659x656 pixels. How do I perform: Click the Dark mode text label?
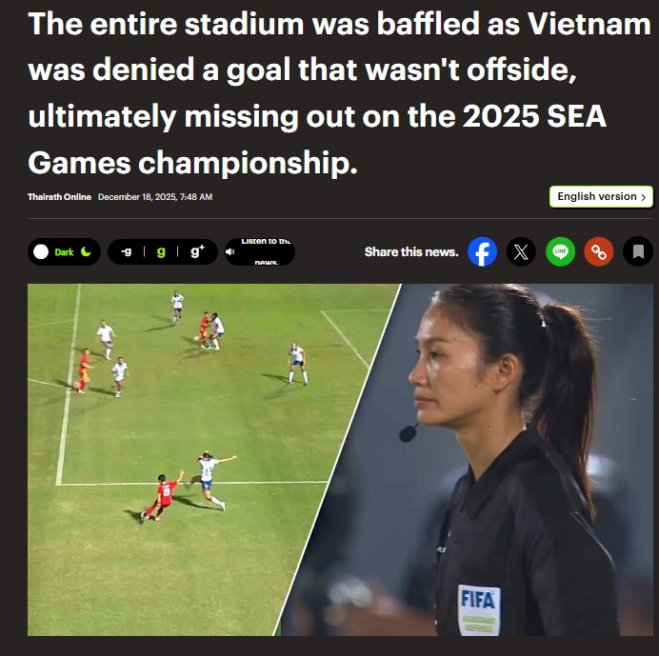(x=64, y=252)
